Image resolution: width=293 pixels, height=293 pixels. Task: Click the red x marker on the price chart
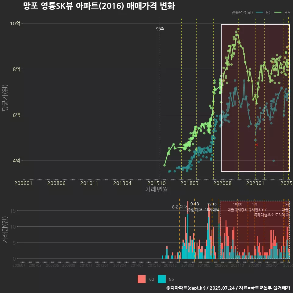[x=257, y=145]
